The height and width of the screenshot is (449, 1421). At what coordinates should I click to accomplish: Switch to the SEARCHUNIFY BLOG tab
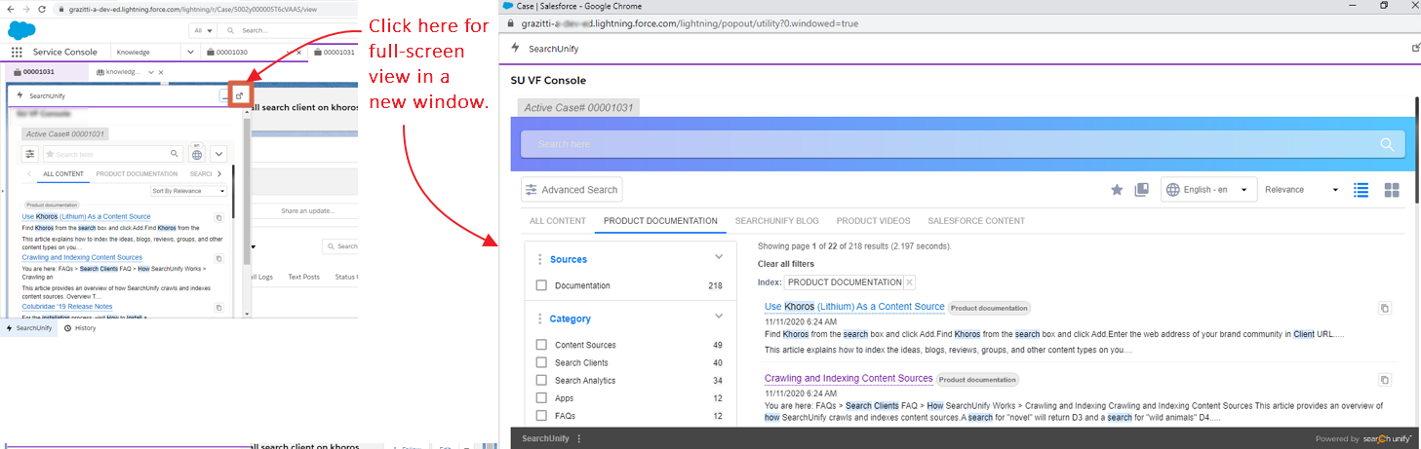[776, 221]
